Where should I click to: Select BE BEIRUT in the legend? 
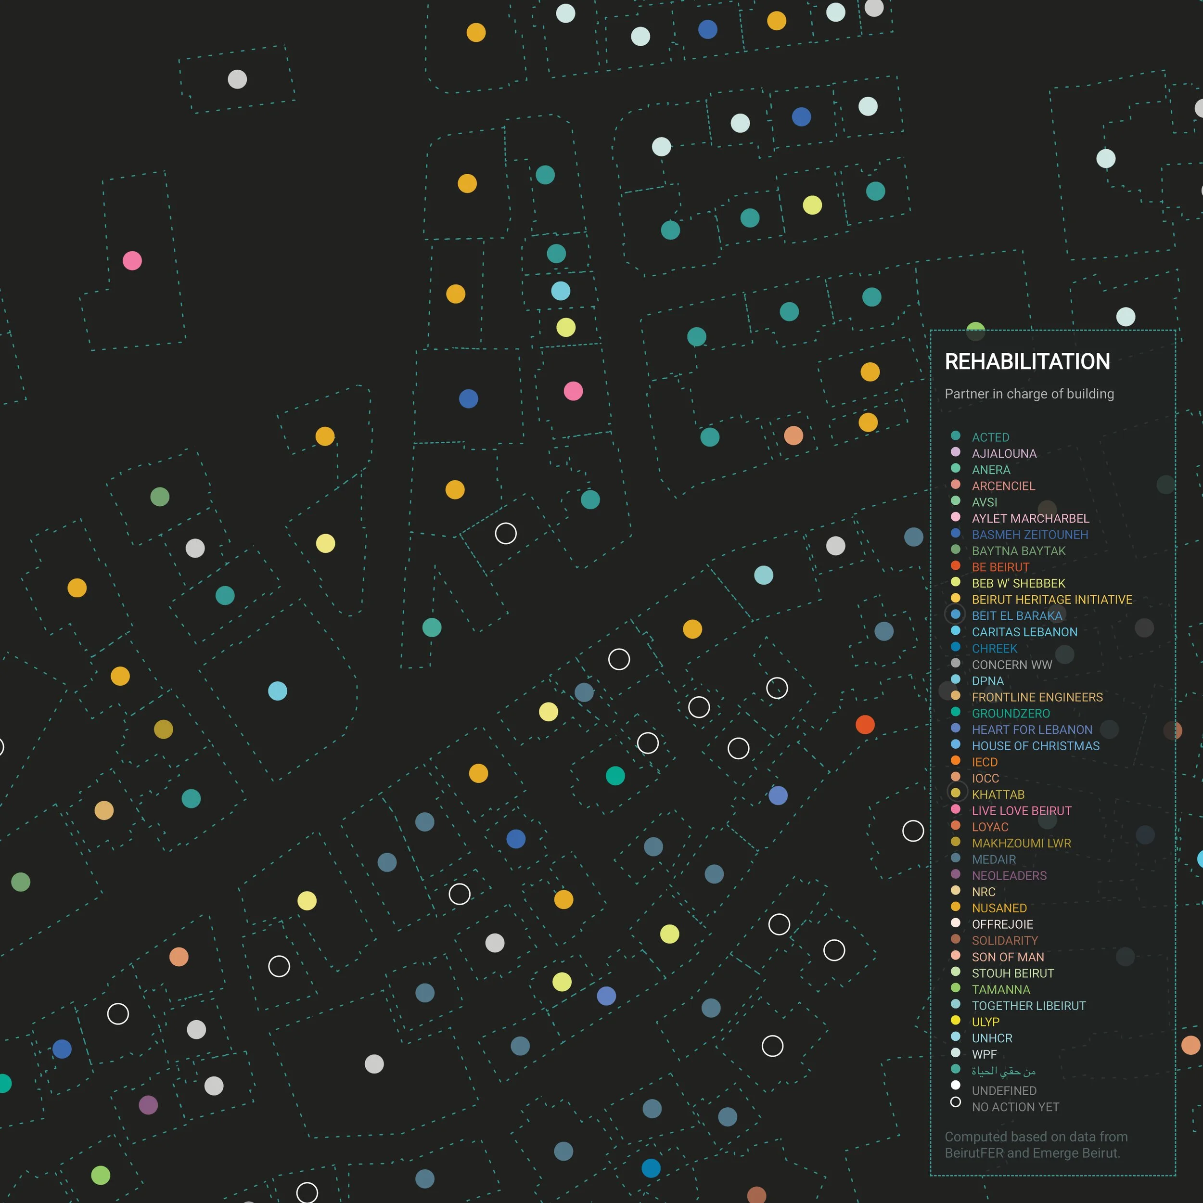pyautogui.click(x=1000, y=567)
